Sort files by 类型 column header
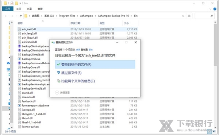The height and width of the screenshot is (135, 219). tap(102, 23)
